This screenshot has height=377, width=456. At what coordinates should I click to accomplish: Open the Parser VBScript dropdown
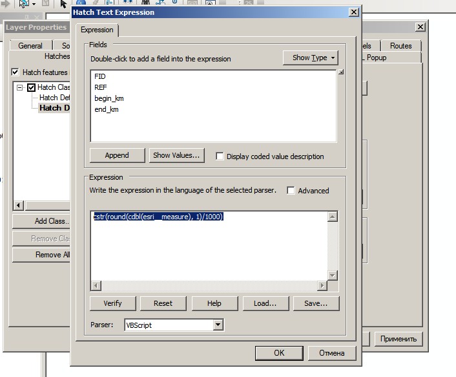[x=218, y=325]
